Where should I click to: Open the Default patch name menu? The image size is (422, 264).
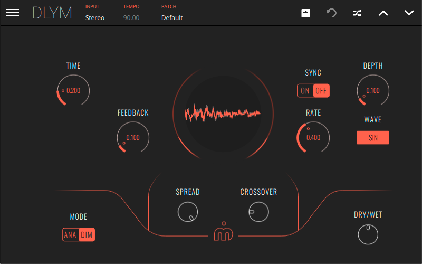point(172,17)
